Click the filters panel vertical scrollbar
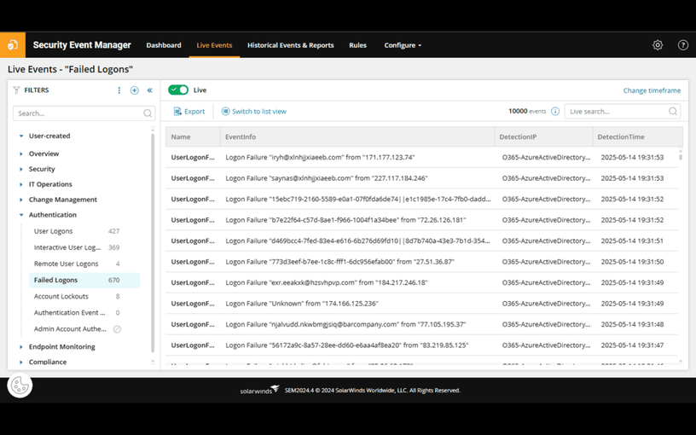696x435 pixels. [153, 242]
